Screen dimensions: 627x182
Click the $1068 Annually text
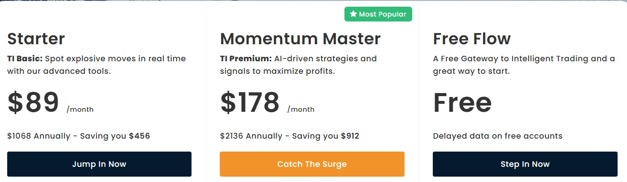(x=39, y=136)
